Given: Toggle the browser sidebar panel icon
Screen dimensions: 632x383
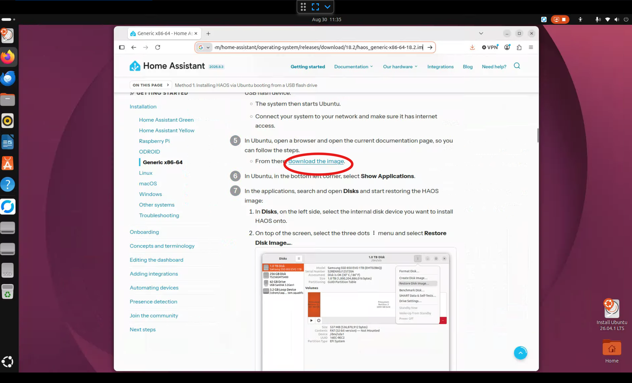Looking at the screenshot, I should 122,47.
